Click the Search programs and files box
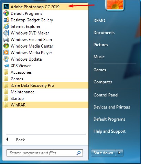141x164 pixels. point(45,153)
